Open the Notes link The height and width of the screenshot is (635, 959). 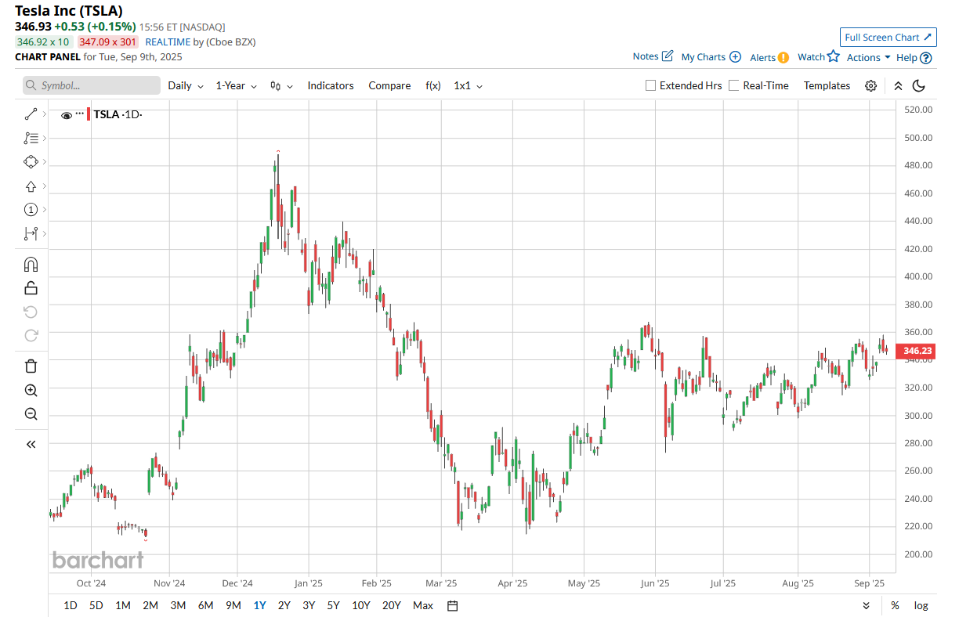[646, 56]
